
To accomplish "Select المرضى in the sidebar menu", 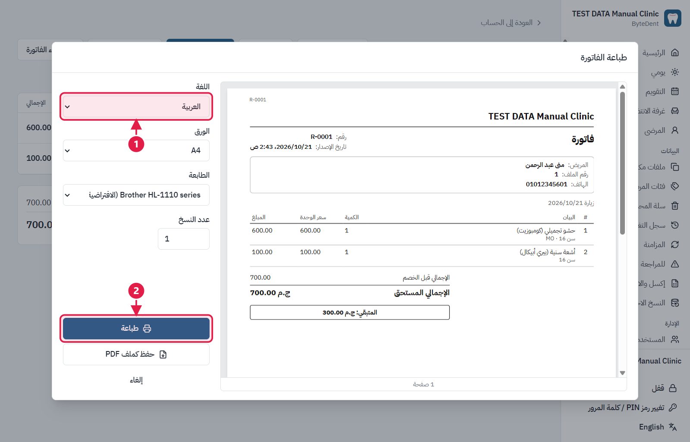I will point(655,130).
